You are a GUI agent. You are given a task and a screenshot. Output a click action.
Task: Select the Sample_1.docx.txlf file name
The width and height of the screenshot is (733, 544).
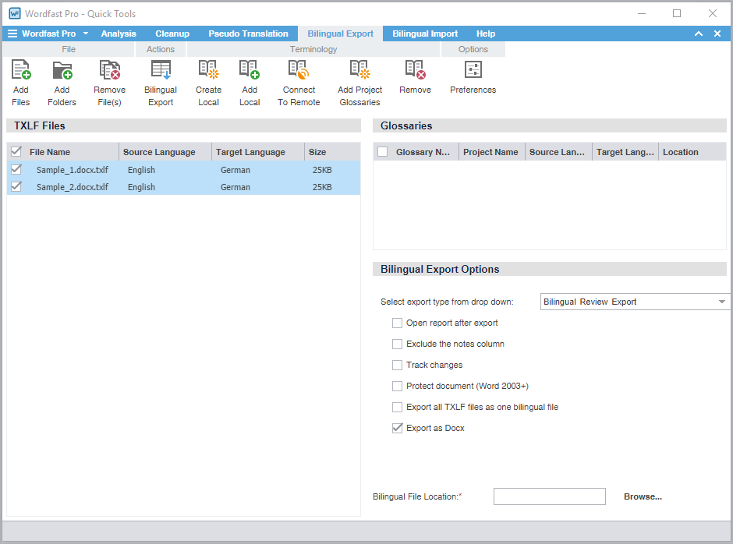[73, 170]
